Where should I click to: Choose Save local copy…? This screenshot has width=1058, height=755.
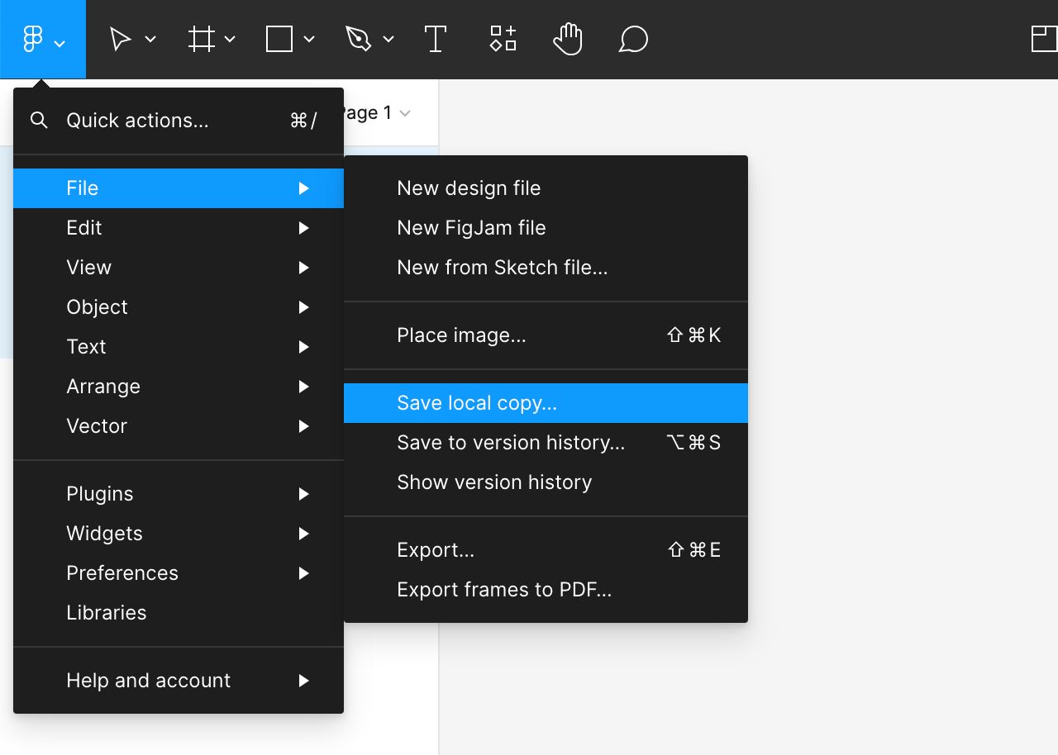point(477,403)
